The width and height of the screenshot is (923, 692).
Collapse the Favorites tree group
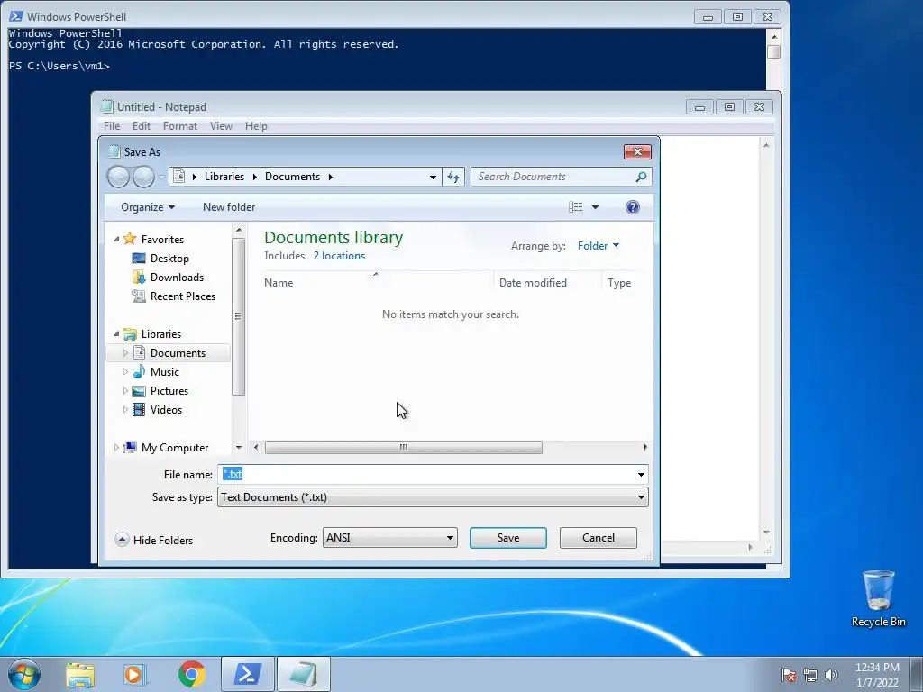tap(116, 240)
